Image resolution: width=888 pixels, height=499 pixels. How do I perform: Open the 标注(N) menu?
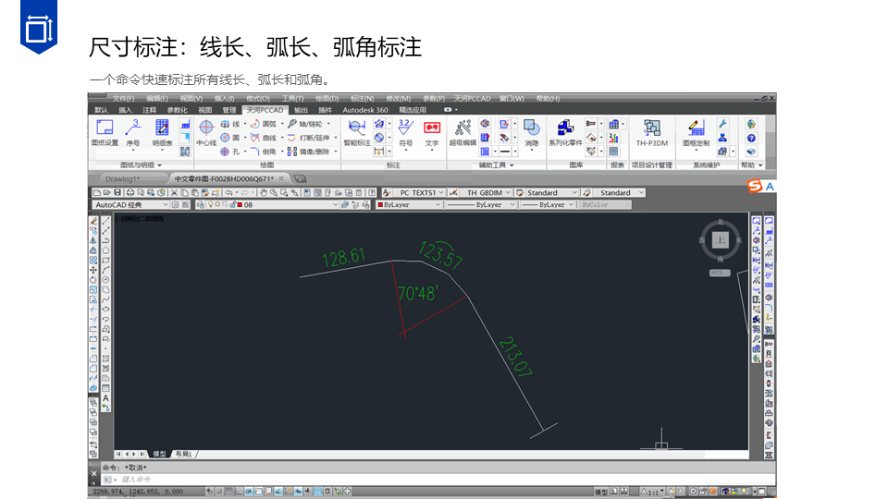click(x=362, y=99)
